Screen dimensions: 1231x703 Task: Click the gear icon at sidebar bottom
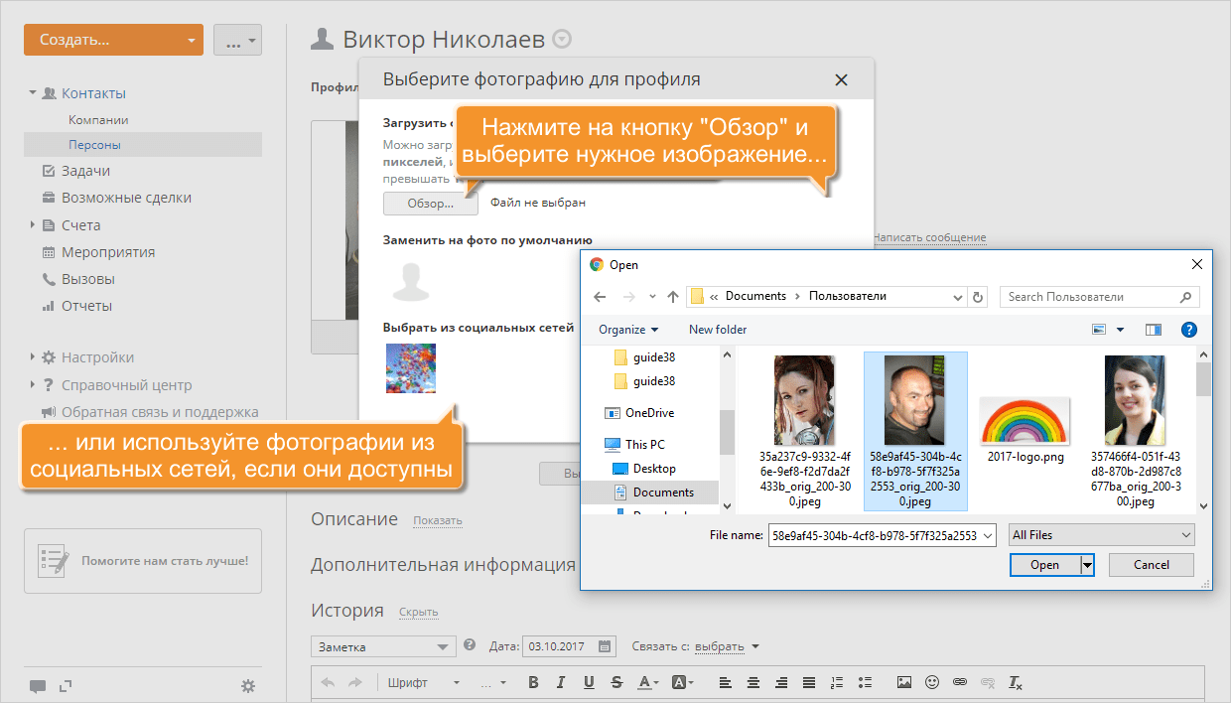click(x=248, y=685)
